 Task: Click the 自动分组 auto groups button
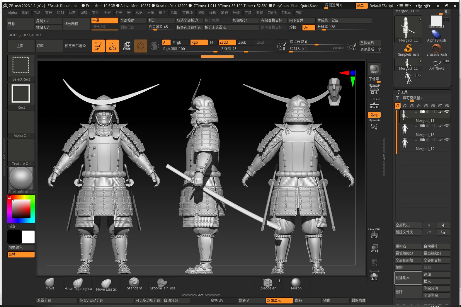pos(176,301)
